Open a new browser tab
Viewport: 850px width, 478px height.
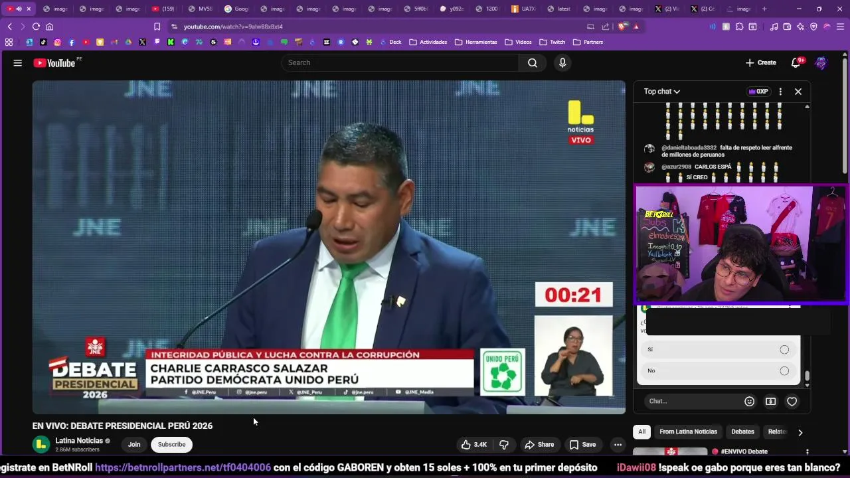point(764,9)
